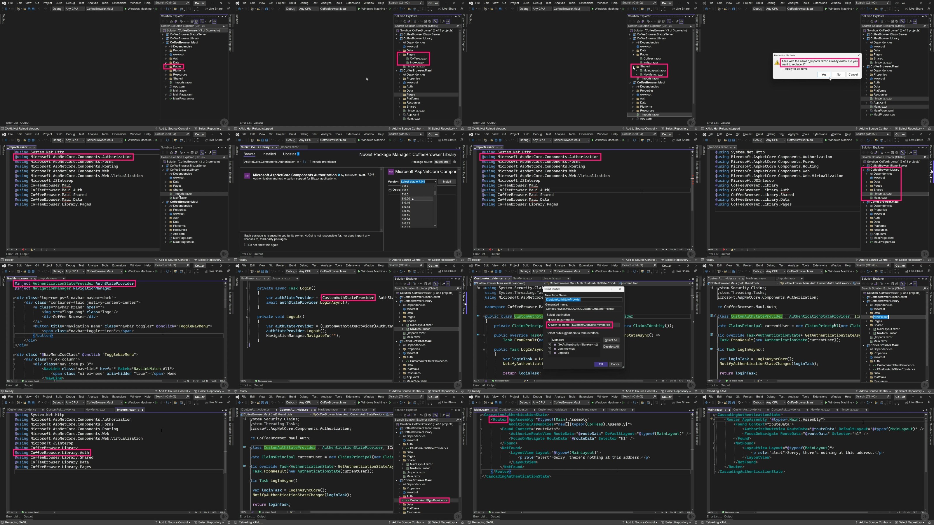Image resolution: width=934 pixels, height=525 pixels.
Task: Click No in Destination File Exists dialog
Action: pos(839,75)
